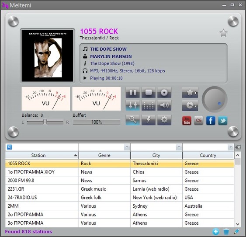Viewport: 246px width, 237px height.
Task: Open the Last.fm icon
Action: (199, 121)
